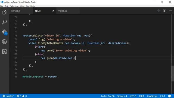Click line number 75 in gutter
The height and width of the screenshot is (98, 174).
(x=16, y=36)
